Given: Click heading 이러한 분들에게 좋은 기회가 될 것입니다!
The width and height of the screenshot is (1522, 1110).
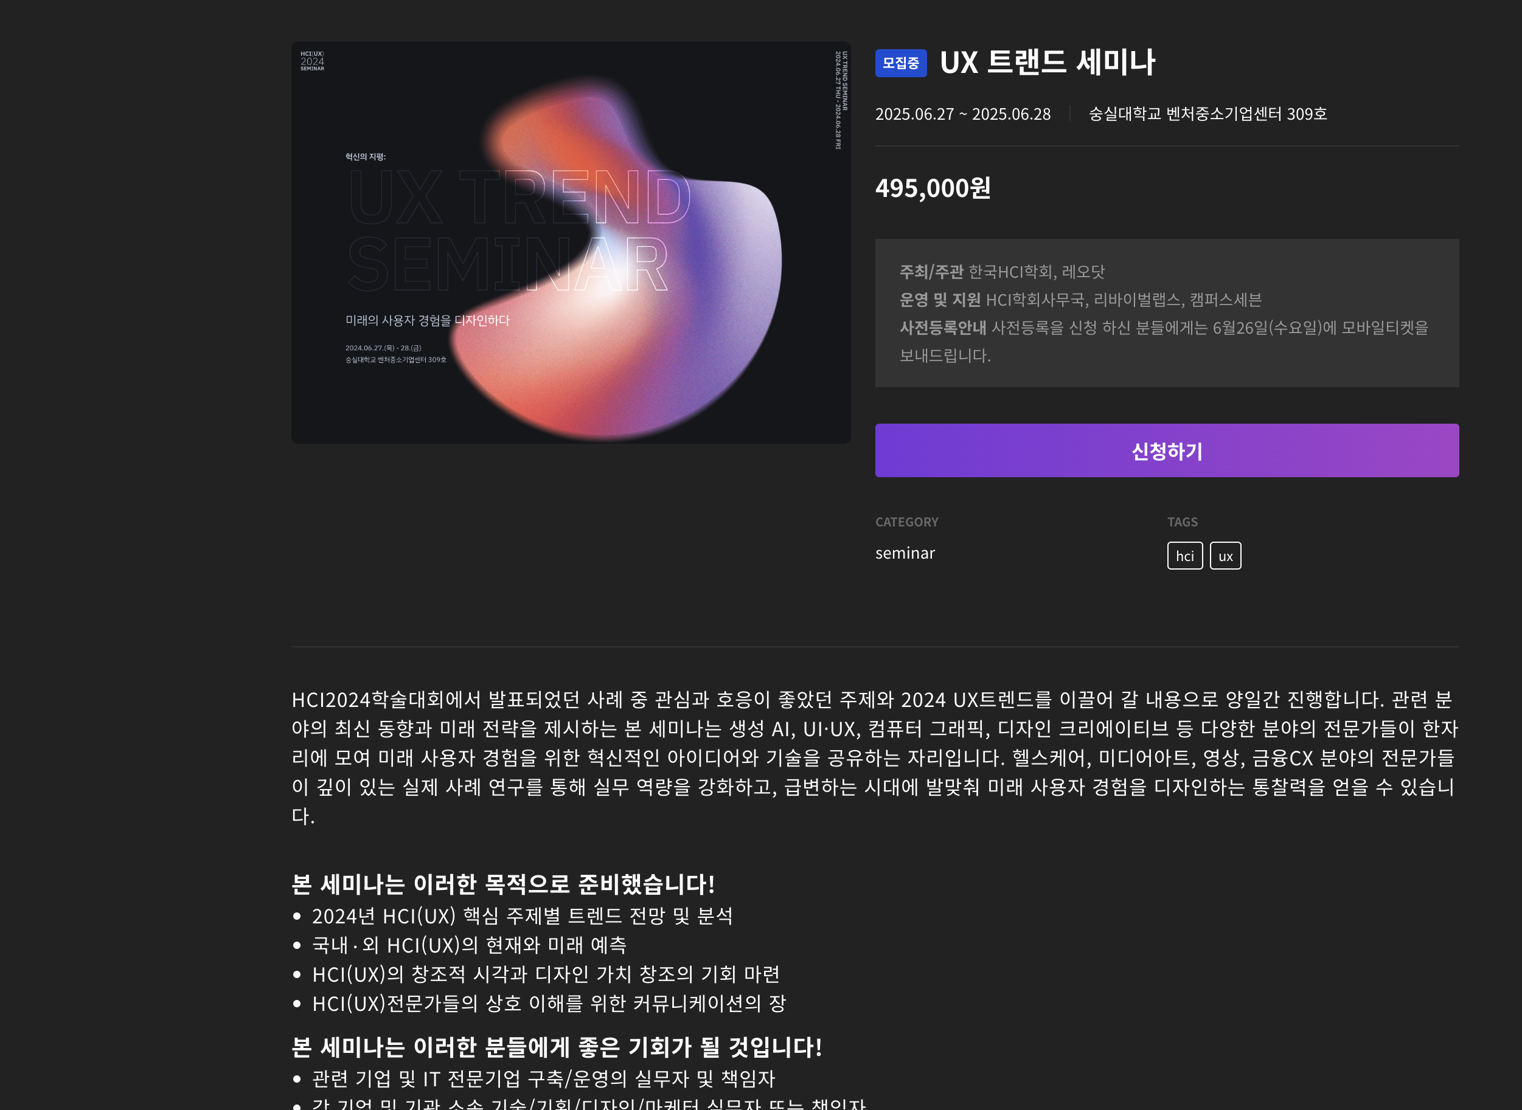Looking at the screenshot, I should 557,1047.
